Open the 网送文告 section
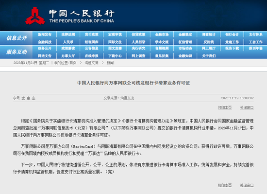The width and height of the screenshot is (267, 194). [45, 56]
